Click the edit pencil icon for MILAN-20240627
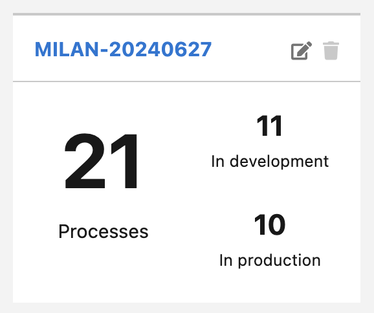This screenshot has height=313, width=374. tap(302, 50)
